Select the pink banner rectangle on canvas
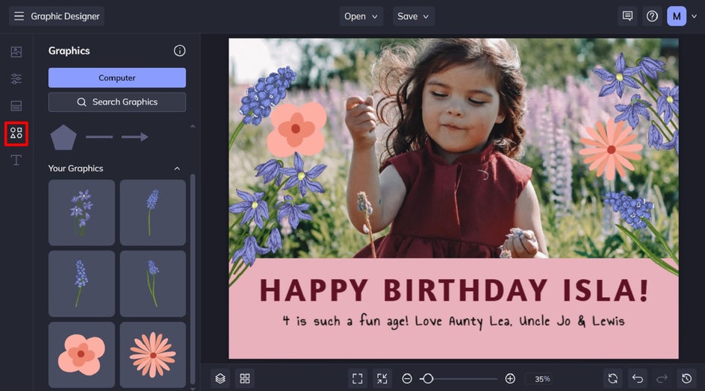The height and width of the screenshot is (391, 705). coord(453,308)
